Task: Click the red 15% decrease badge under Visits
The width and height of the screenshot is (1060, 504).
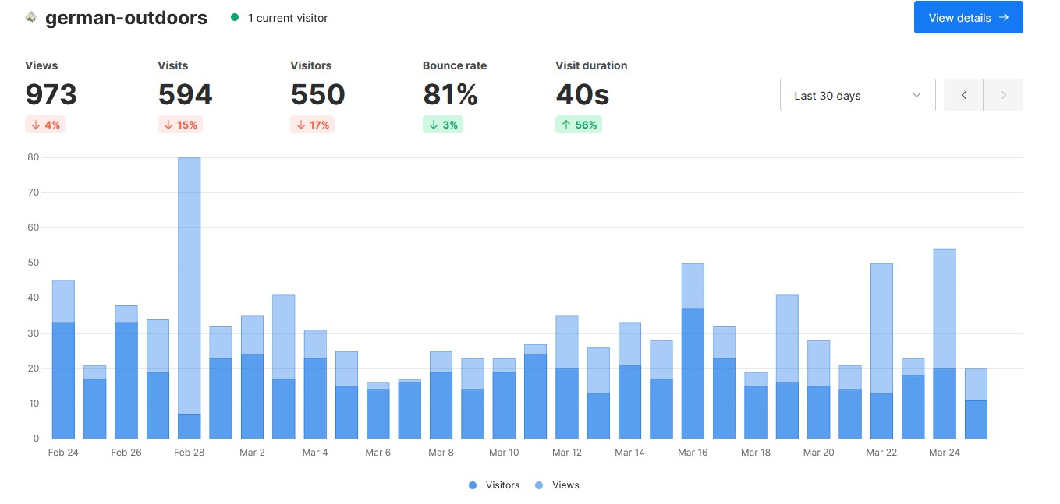Action: pos(180,124)
